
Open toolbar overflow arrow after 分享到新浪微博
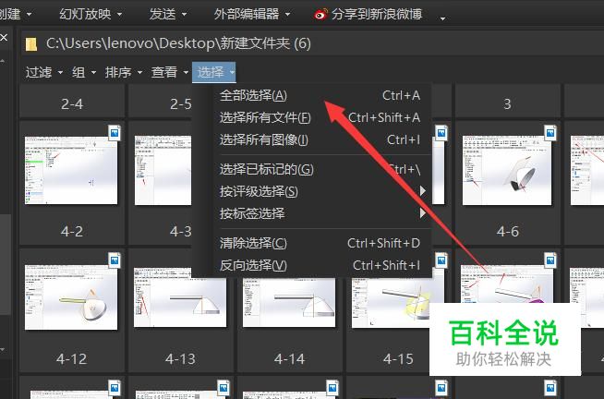click(442, 18)
